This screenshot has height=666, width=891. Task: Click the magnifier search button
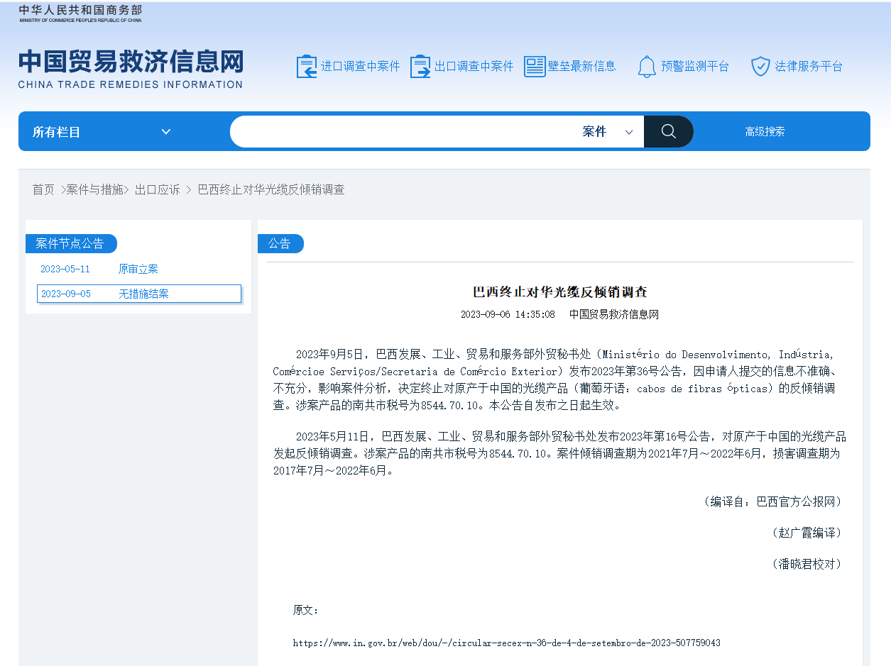pos(668,131)
